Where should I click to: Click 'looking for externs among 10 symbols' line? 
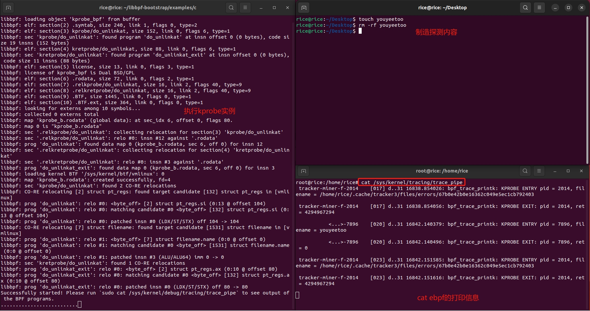[70, 108]
